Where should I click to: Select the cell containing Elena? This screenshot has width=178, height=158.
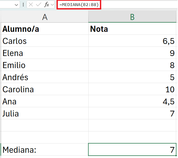tap(45, 53)
